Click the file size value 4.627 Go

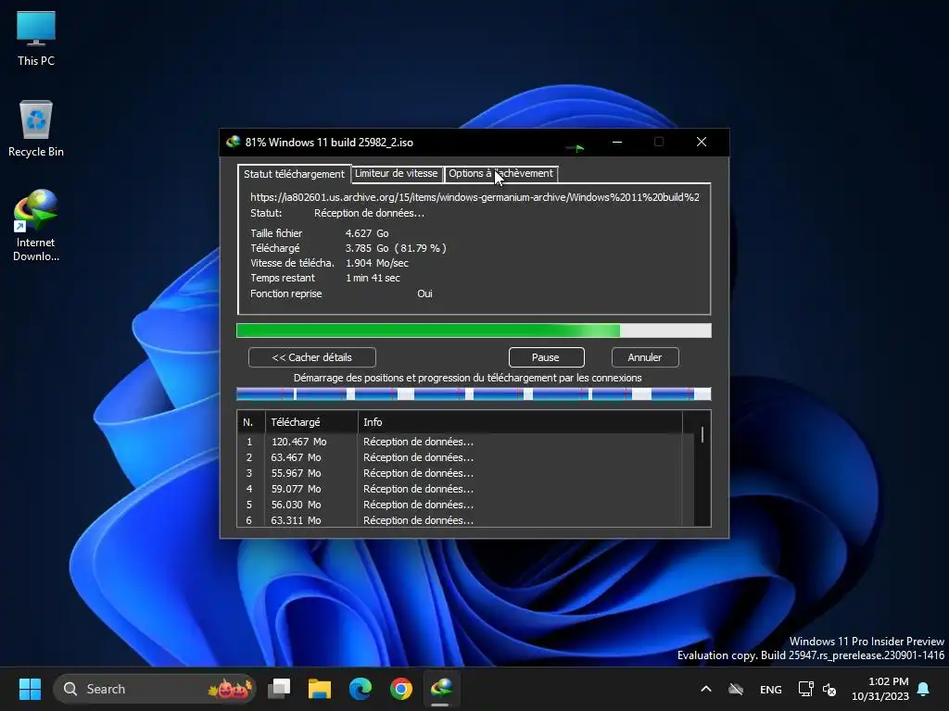(x=367, y=233)
